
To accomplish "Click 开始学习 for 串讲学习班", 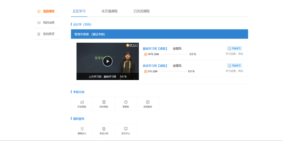I will [x=234, y=66].
